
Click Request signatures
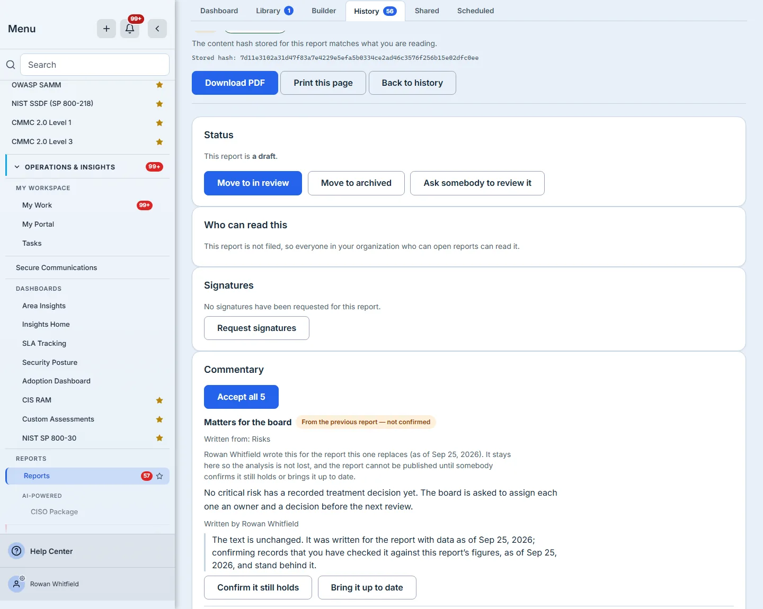tap(256, 328)
